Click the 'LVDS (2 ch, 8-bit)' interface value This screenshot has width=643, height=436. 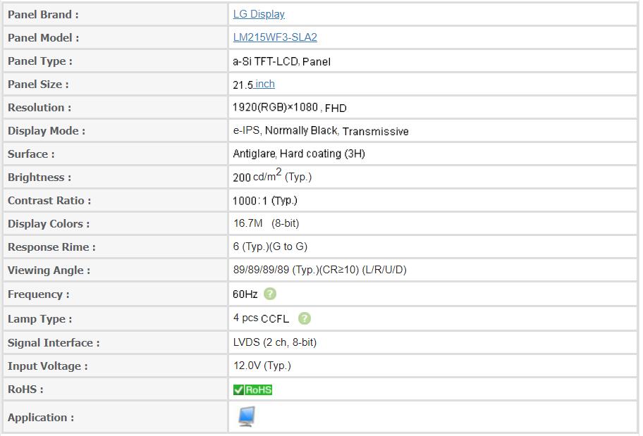274,342
